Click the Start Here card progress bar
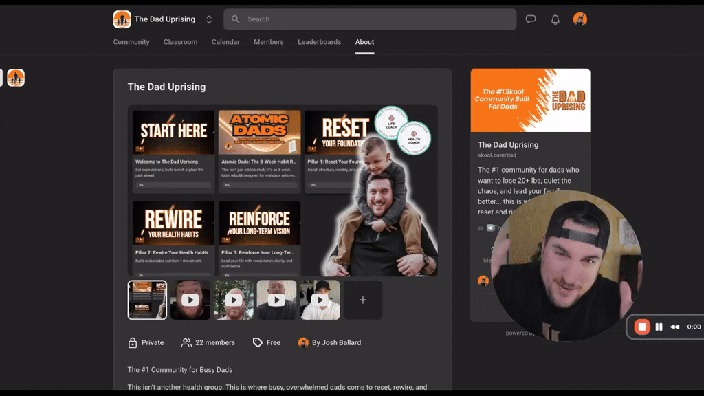The width and height of the screenshot is (704, 396). [x=173, y=185]
